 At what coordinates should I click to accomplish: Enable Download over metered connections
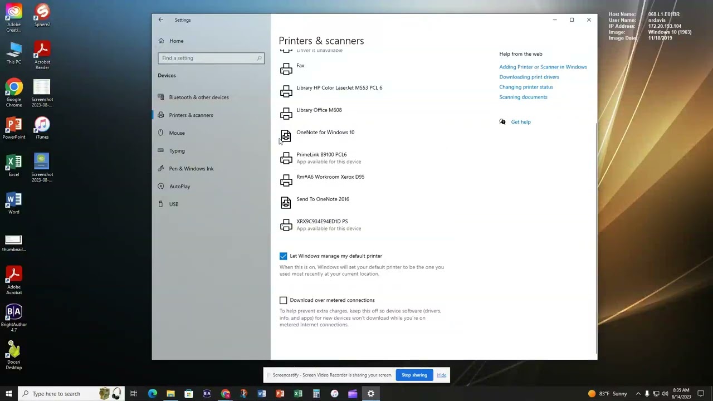(283, 300)
